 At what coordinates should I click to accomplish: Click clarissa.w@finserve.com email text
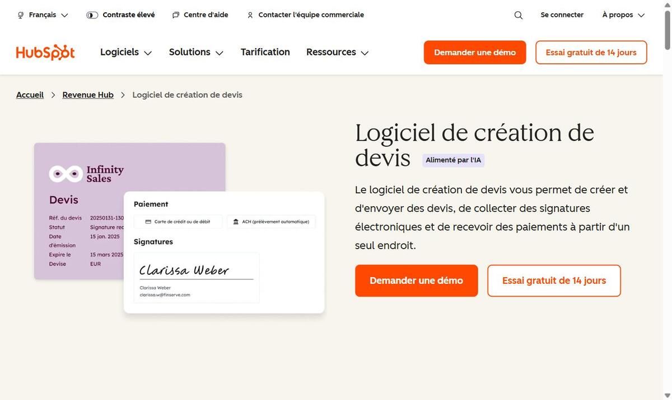pos(165,294)
